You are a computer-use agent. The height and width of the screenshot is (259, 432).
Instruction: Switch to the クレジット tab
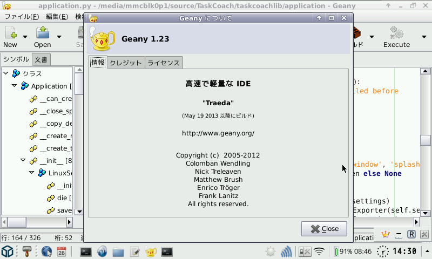click(x=126, y=63)
